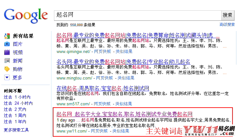Select the 所有结果 search icon
The image size is (238, 138).
7,36
